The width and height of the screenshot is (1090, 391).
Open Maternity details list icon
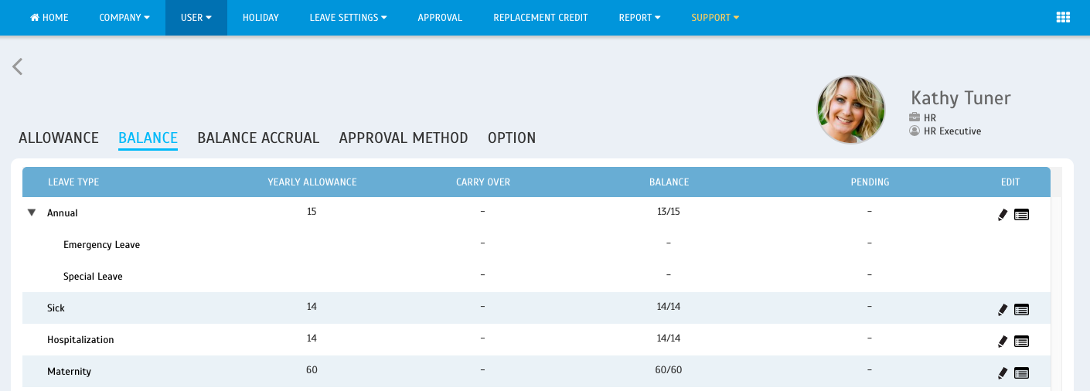coord(1021,373)
